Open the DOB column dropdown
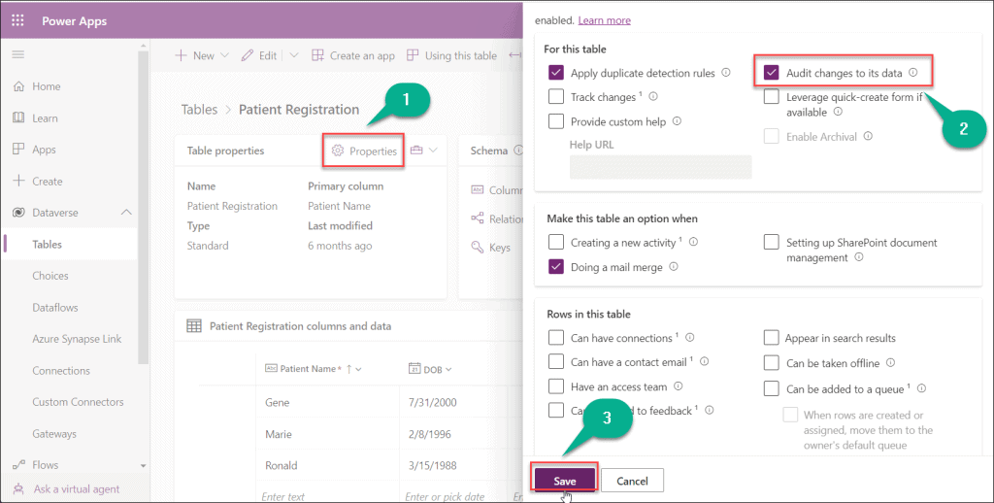 448,369
